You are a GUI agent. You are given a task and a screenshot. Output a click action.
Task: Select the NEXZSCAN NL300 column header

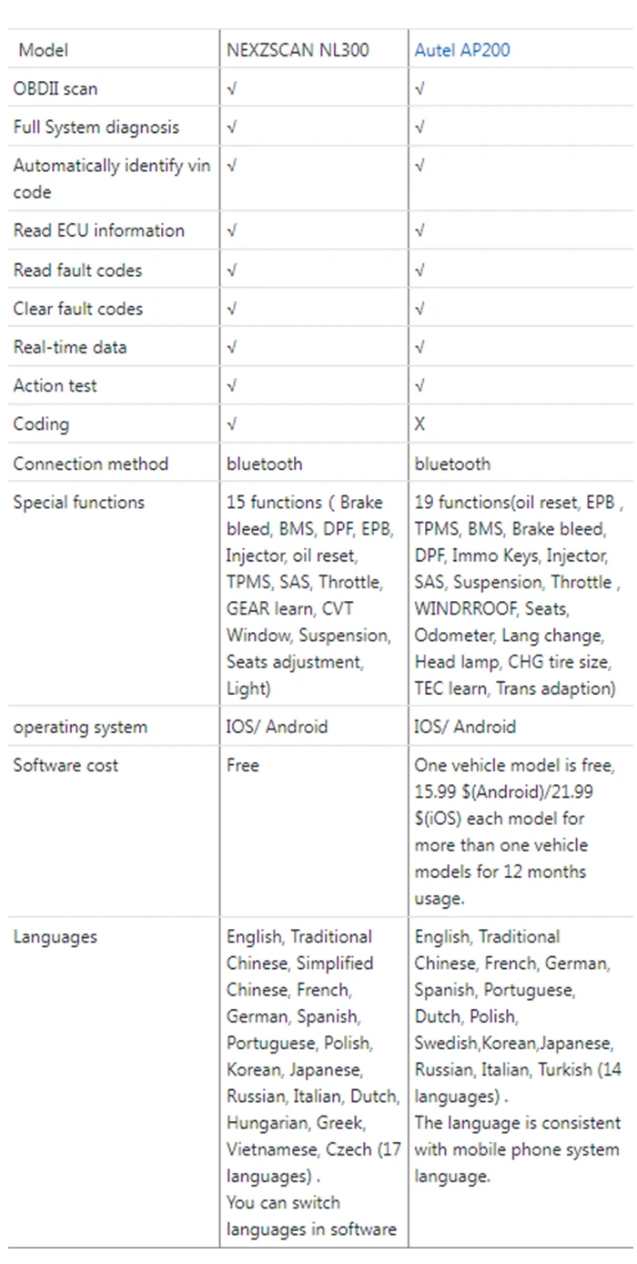tap(298, 50)
